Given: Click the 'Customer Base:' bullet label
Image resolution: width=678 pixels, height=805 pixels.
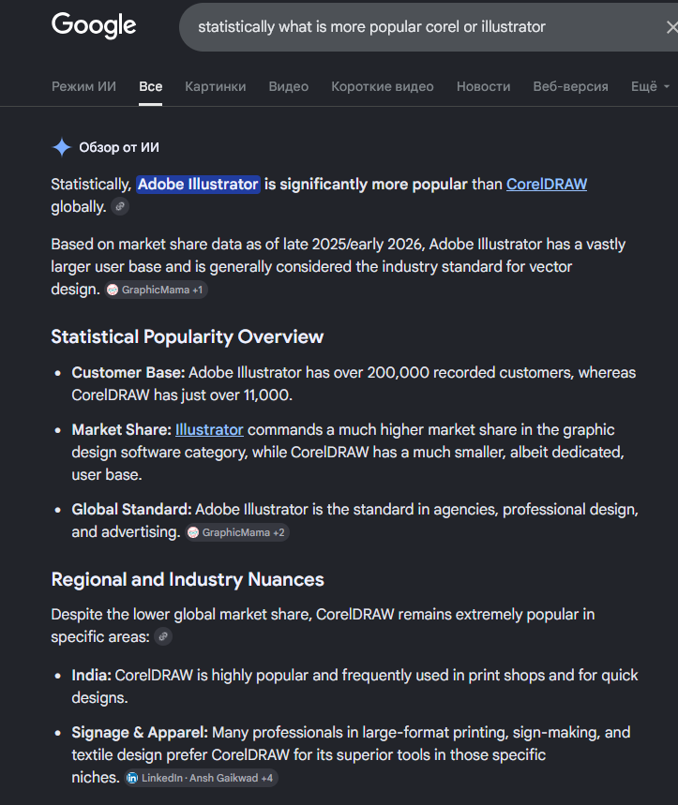Looking at the screenshot, I should click(x=128, y=372).
